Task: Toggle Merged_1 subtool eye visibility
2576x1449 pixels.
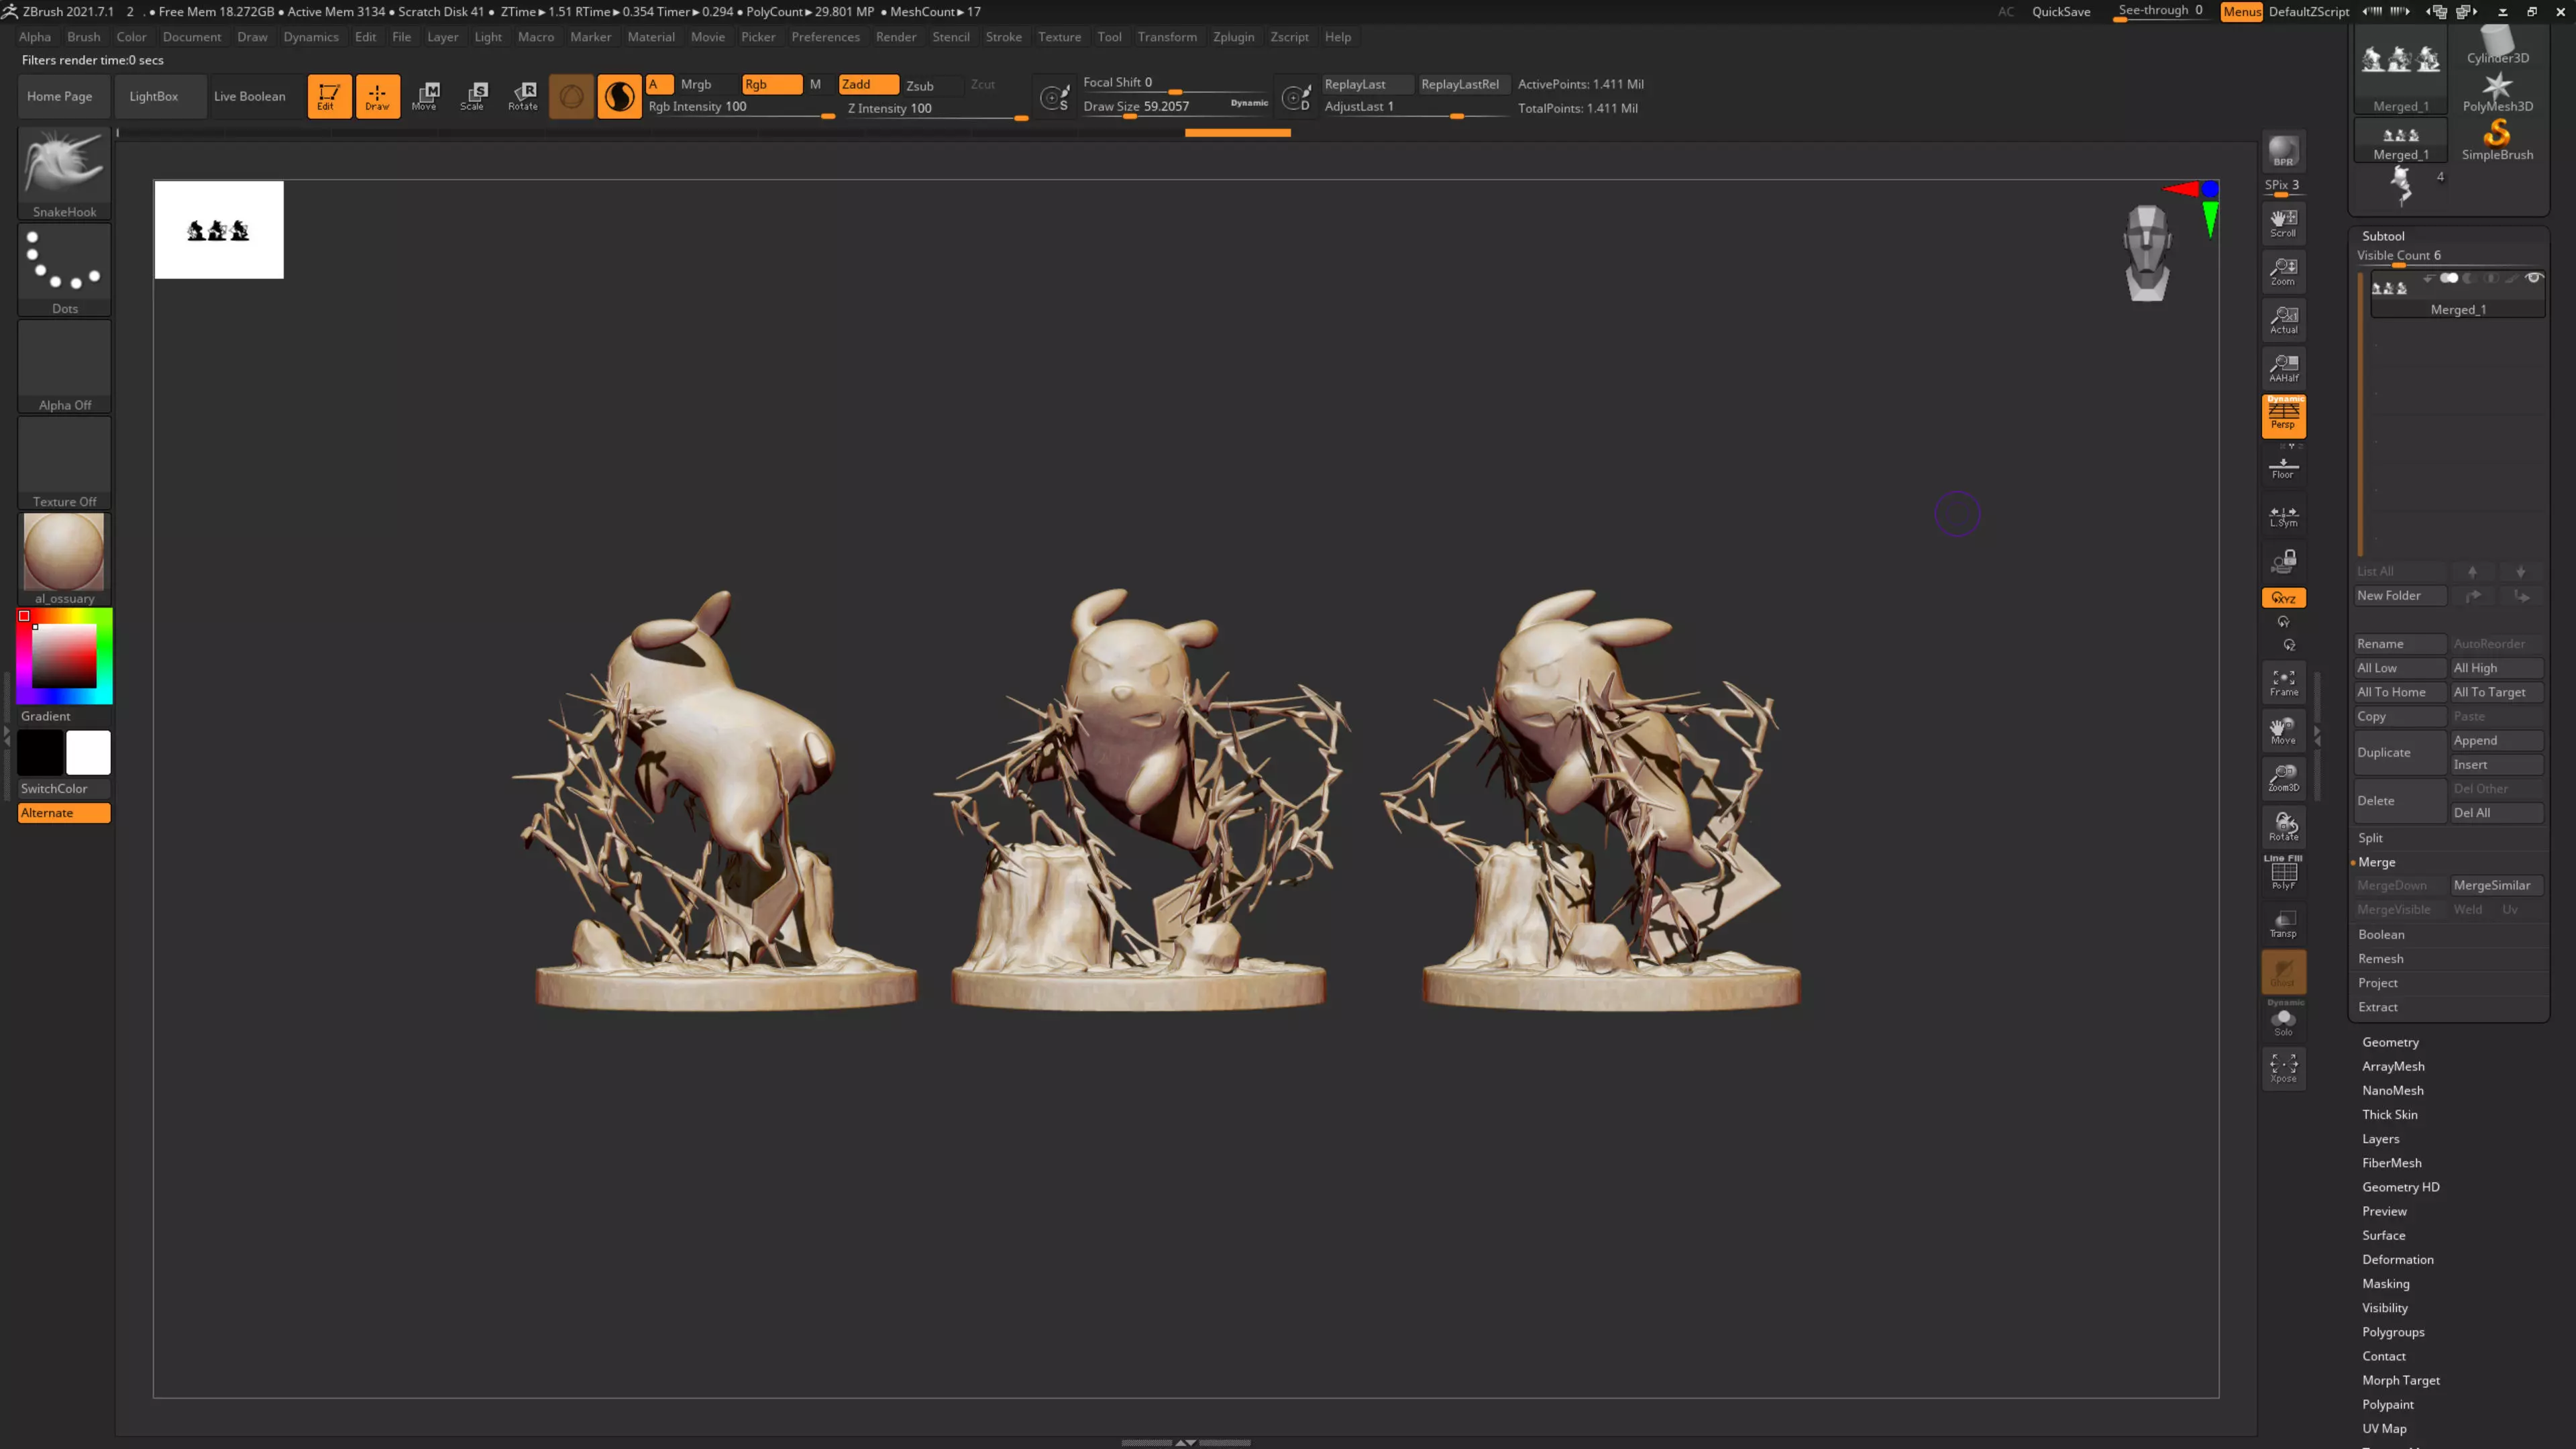Action: (x=2534, y=278)
